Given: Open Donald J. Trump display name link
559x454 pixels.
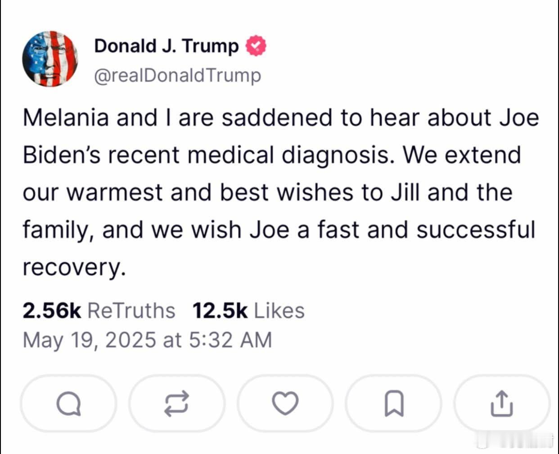Looking at the screenshot, I should [167, 45].
